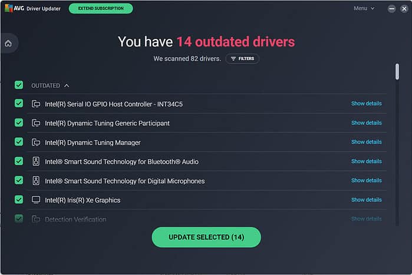Uncheck Intel Dynamic Tuning Manager
Screen dimensions: 412x275
[19, 142]
